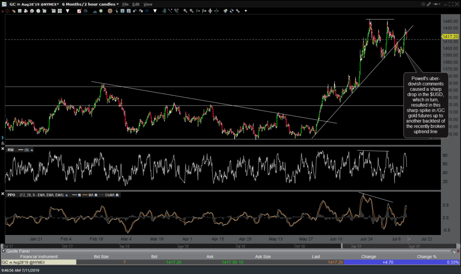The width and height of the screenshot is (461, 274).
Task: Click the fullscreen brackets icon at top right
Action: point(451,4)
